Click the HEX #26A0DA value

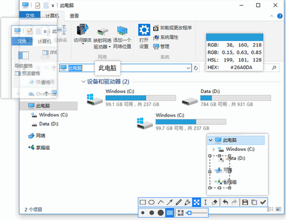(x=241, y=67)
